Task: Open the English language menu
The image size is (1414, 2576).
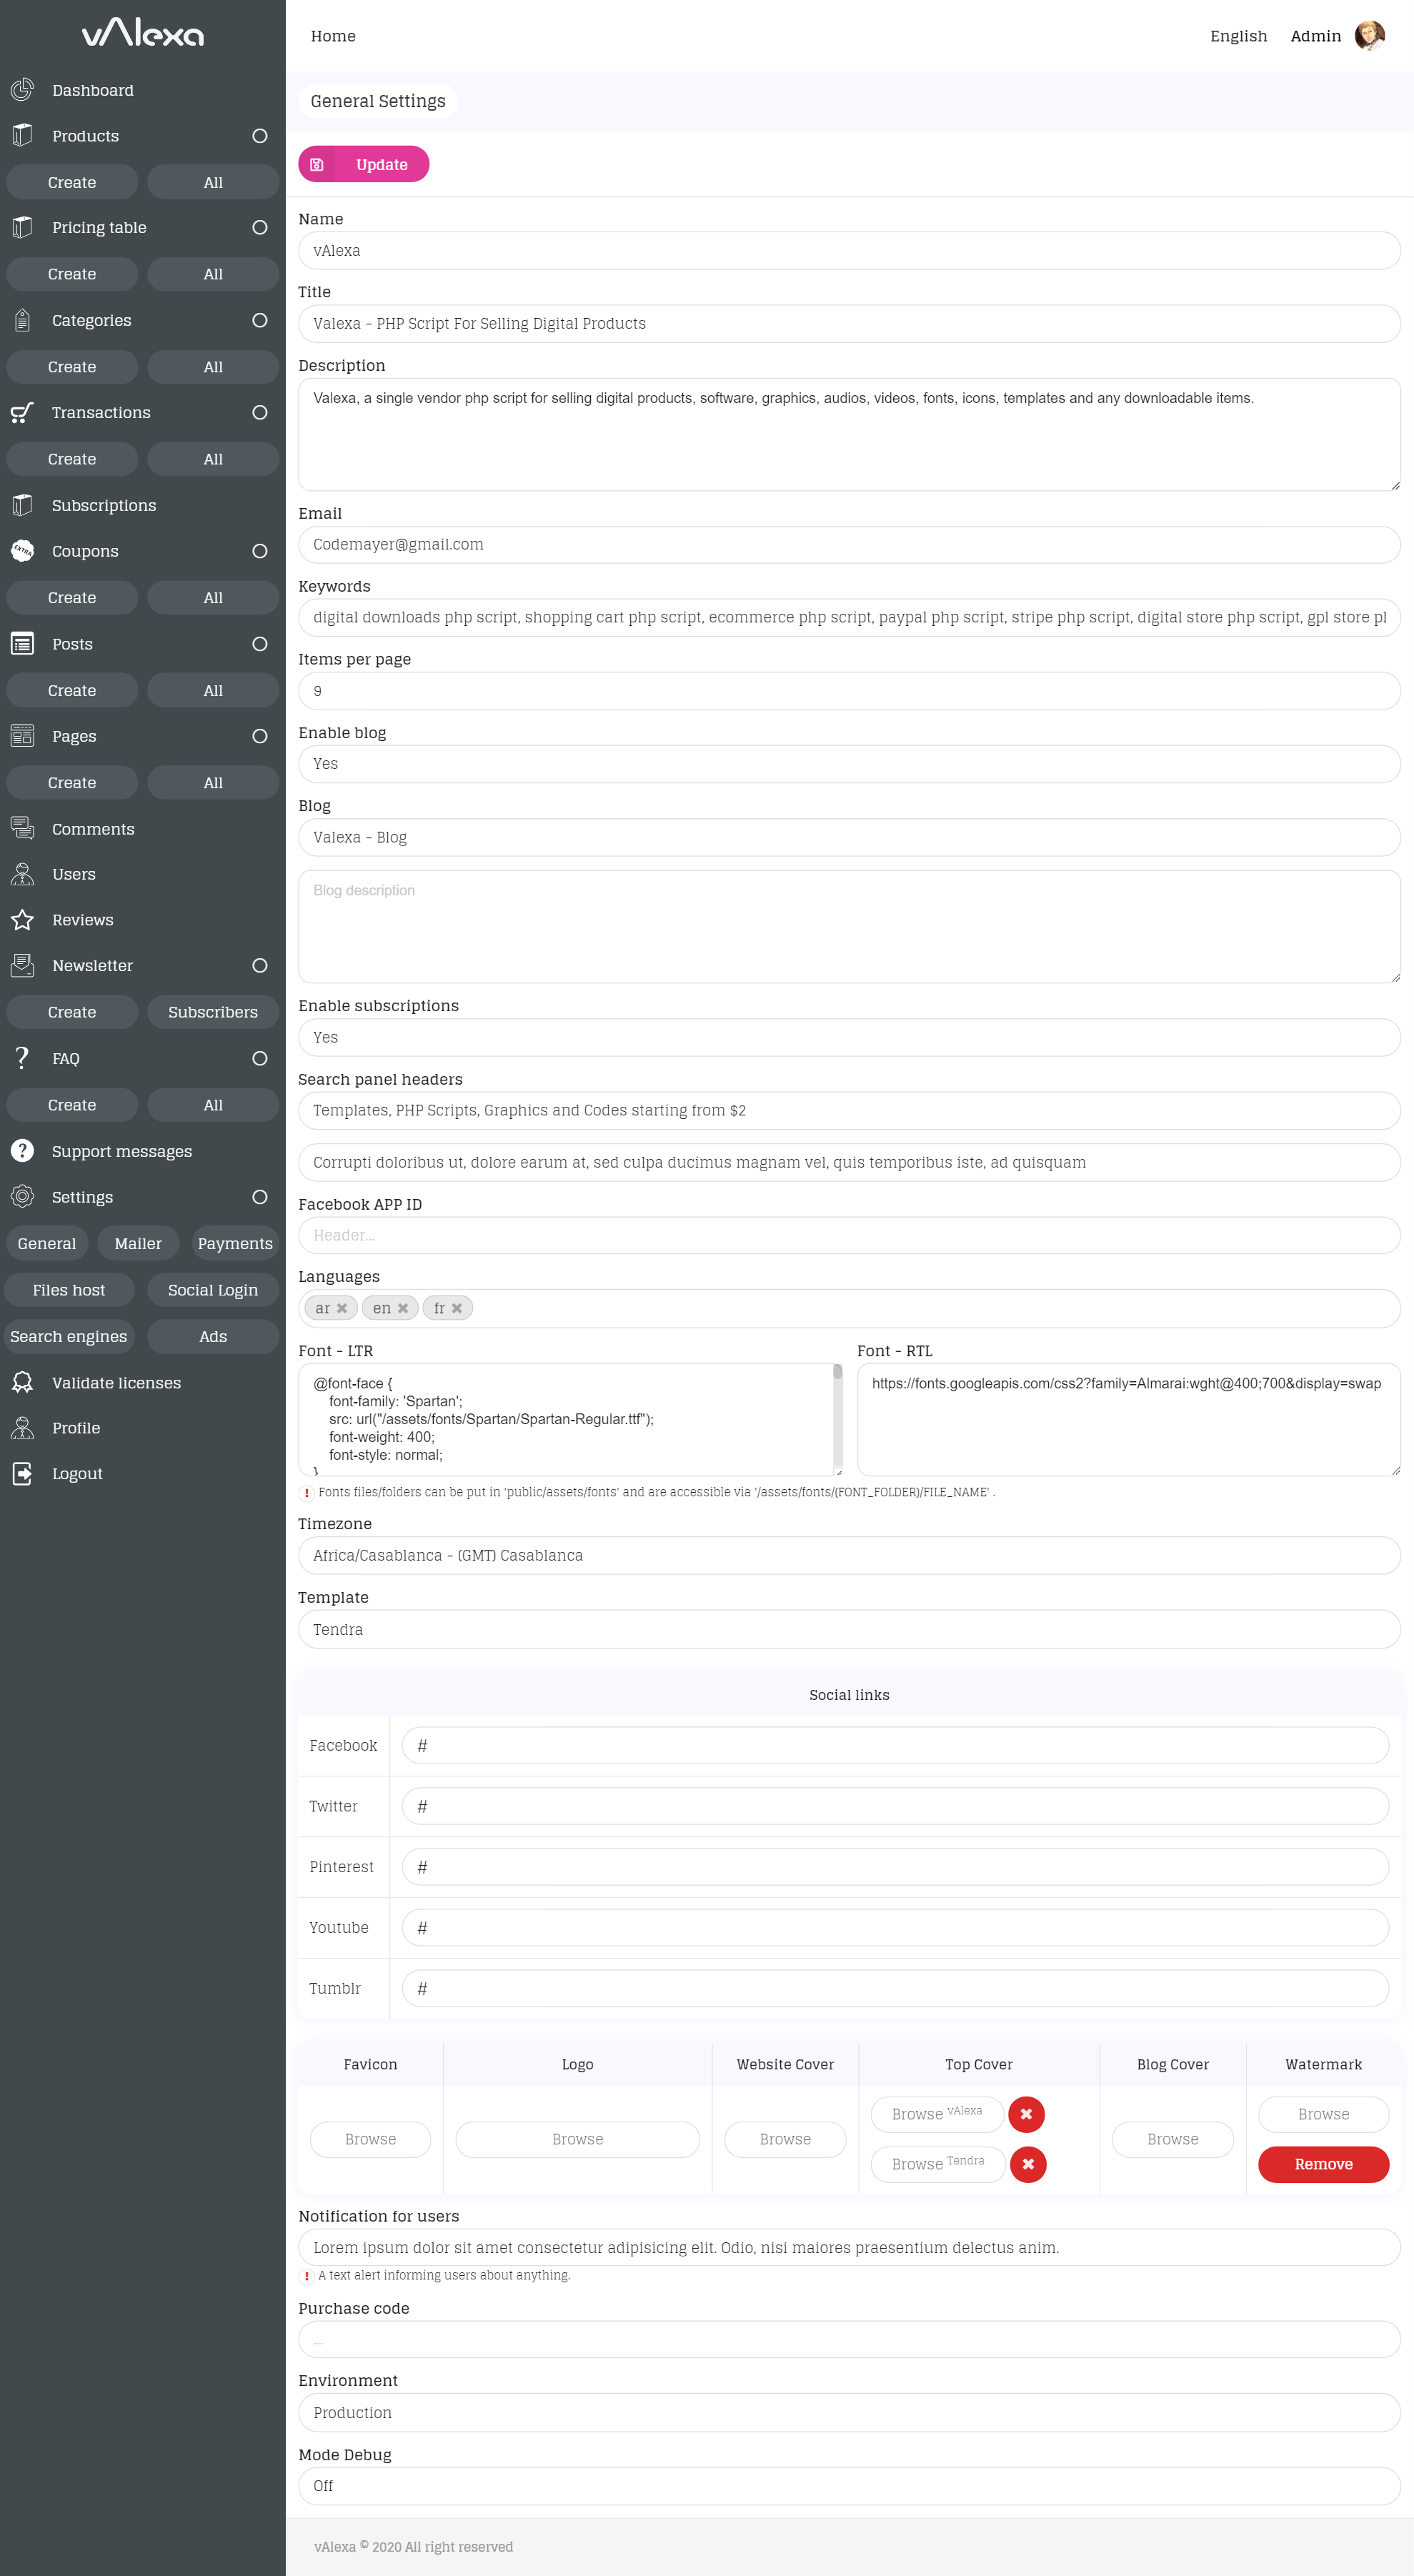Action: point(1238,36)
